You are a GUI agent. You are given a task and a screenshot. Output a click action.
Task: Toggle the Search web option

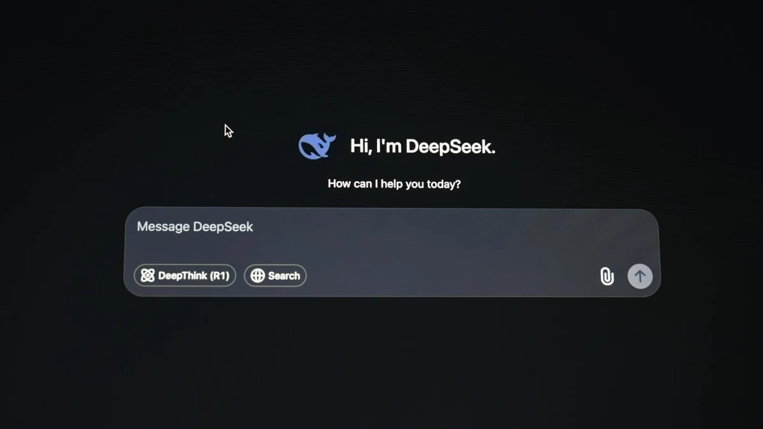[275, 275]
